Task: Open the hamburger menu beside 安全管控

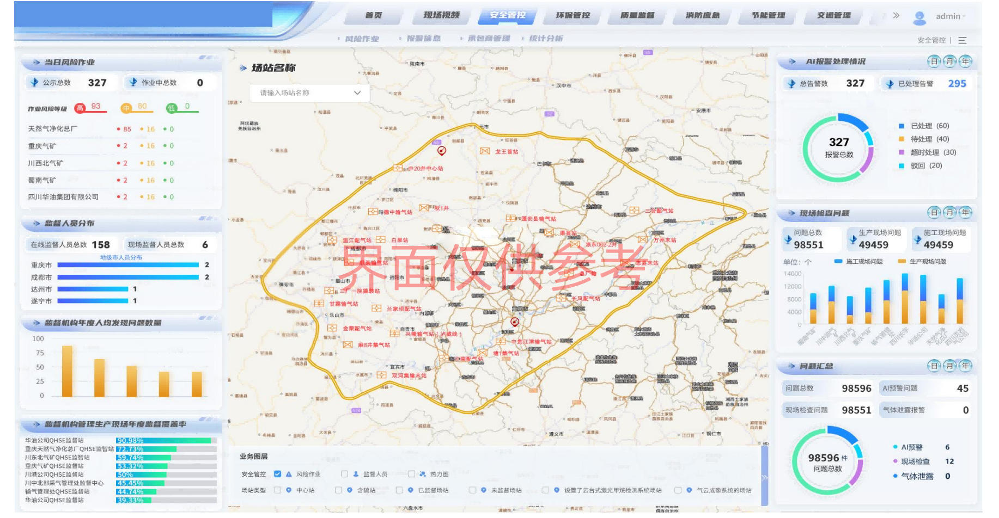Action: click(x=963, y=40)
